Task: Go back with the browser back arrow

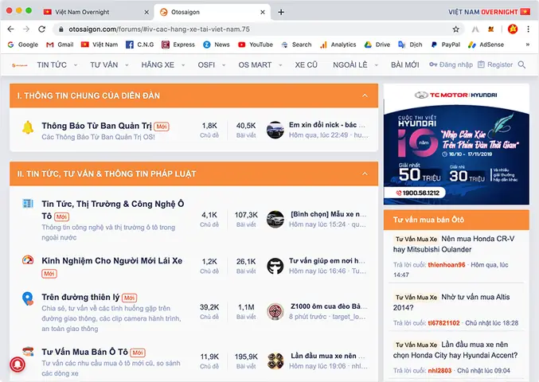Action: click(10, 29)
